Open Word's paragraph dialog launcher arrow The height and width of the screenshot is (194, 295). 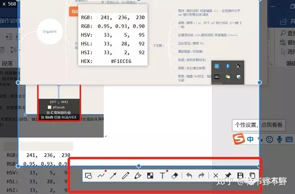point(271,64)
